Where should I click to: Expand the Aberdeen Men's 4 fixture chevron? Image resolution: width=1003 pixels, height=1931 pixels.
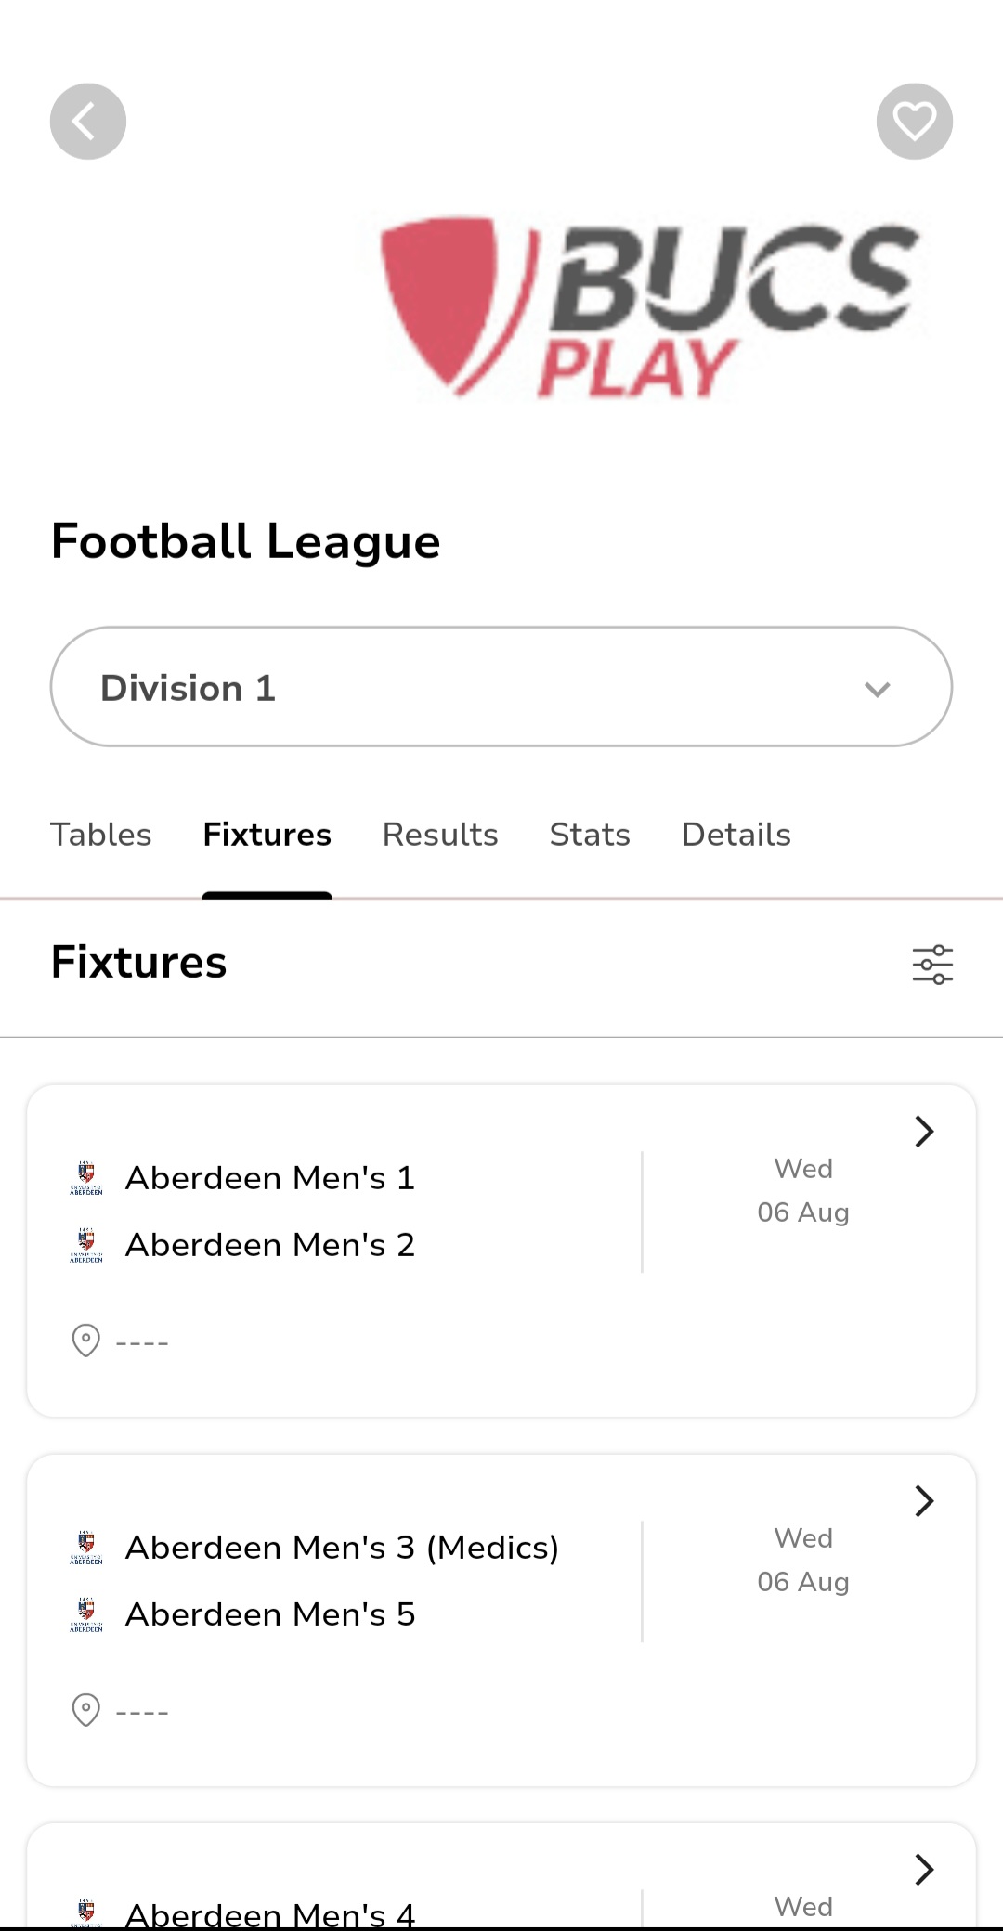[923, 1870]
